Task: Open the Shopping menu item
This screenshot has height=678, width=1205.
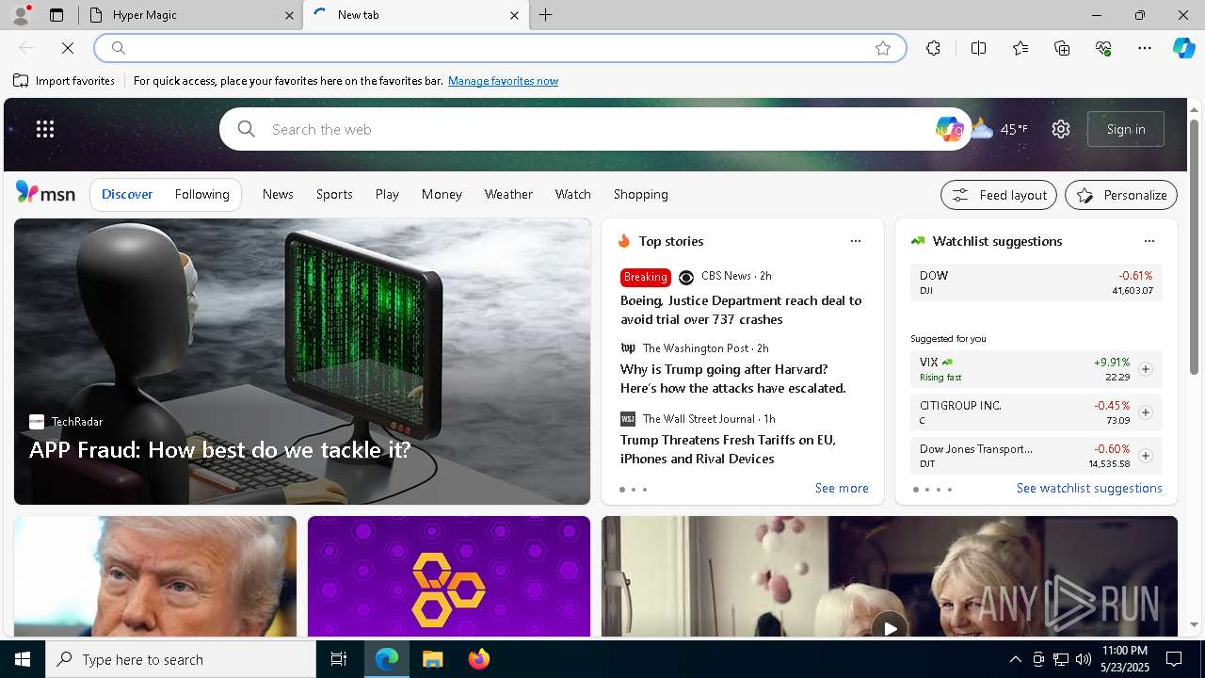Action: click(x=640, y=194)
